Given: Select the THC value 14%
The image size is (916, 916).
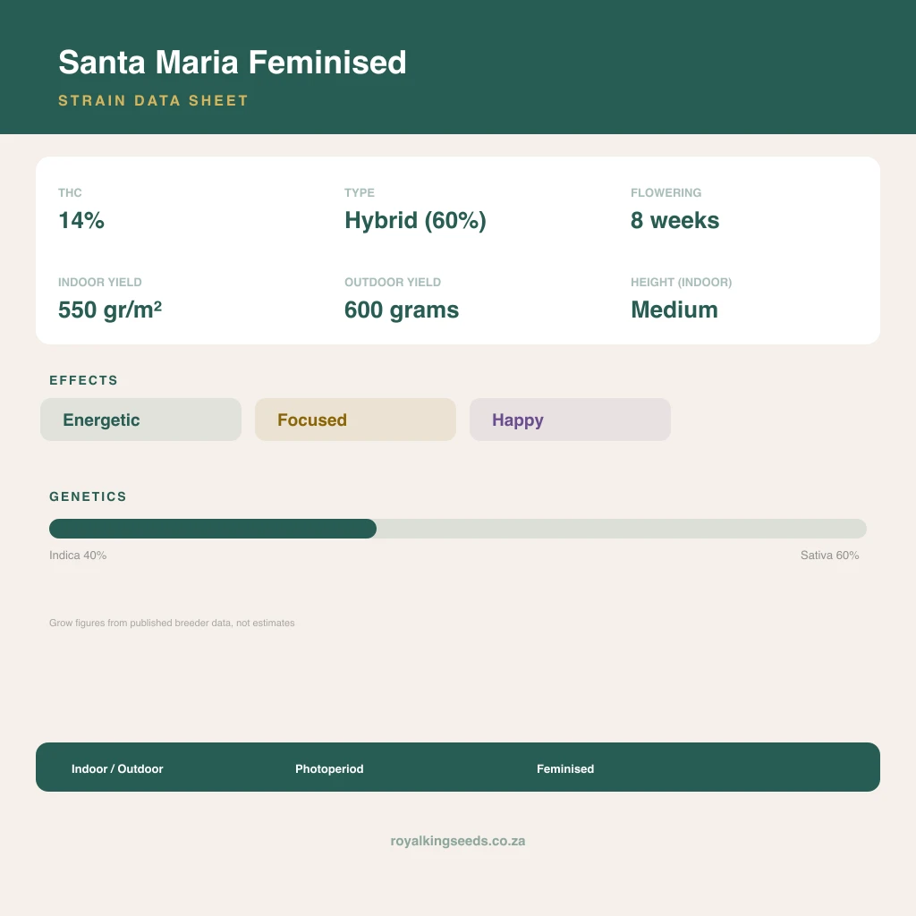Looking at the screenshot, I should pyautogui.click(x=81, y=220).
